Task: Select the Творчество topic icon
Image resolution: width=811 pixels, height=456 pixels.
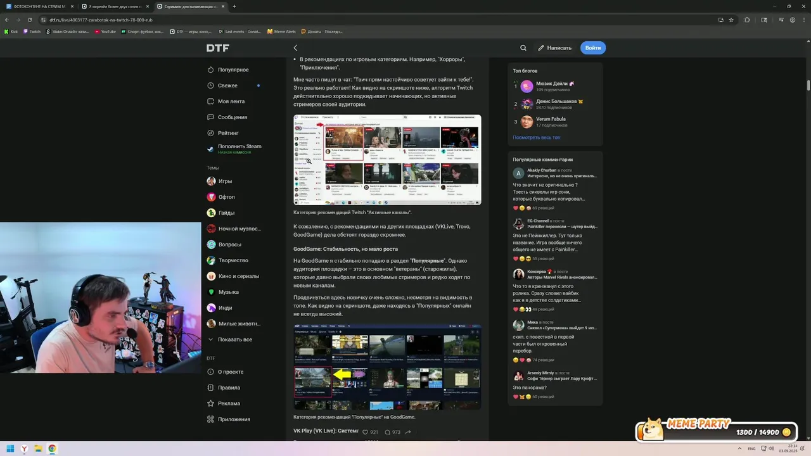Action: pyautogui.click(x=211, y=260)
